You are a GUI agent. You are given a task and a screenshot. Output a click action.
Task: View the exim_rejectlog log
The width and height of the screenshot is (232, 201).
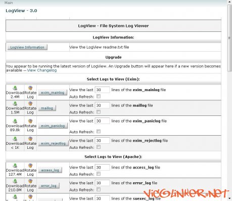tap(53, 143)
